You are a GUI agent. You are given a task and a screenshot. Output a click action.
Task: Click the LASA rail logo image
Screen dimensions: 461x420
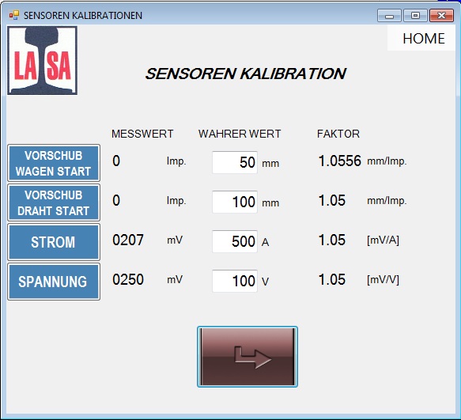click(x=43, y=60)
